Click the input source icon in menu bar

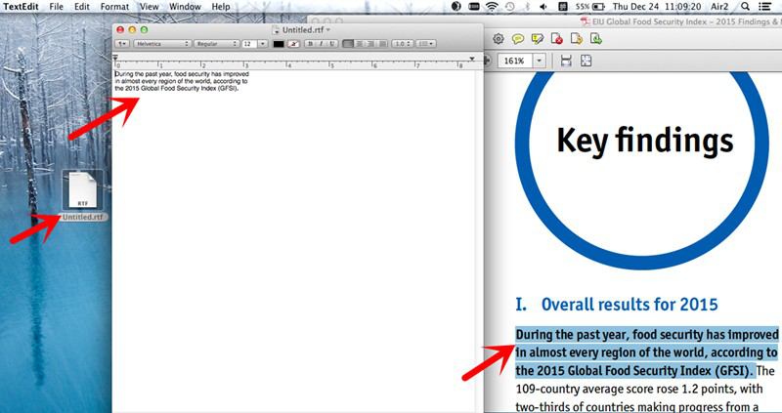click(x=563, y=7)
